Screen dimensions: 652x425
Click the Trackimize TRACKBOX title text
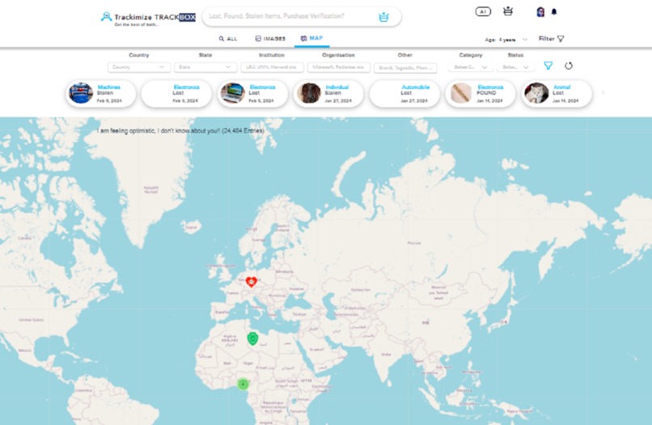155,17
